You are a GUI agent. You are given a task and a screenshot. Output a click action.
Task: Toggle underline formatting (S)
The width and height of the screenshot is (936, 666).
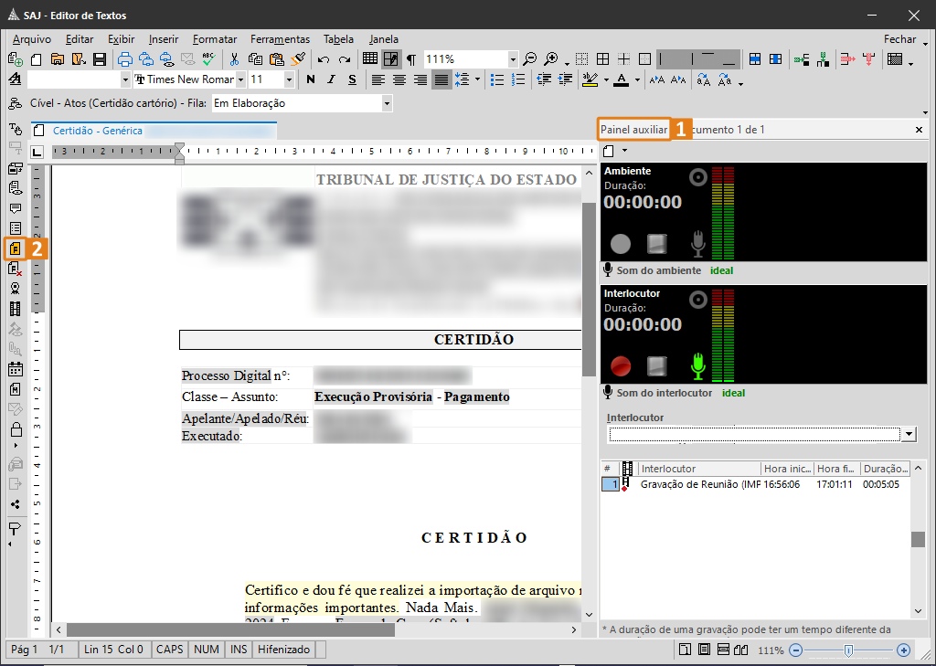(x=352, y=79)
